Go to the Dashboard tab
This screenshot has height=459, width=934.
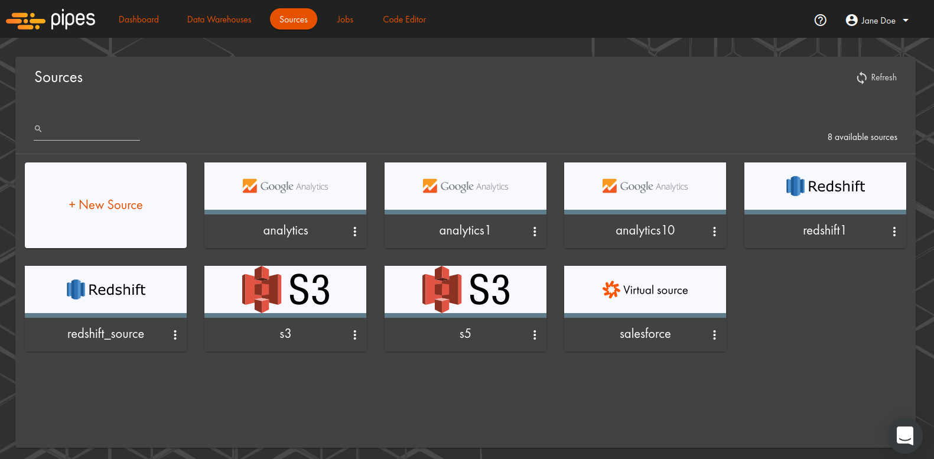click(x=139, y=19)
